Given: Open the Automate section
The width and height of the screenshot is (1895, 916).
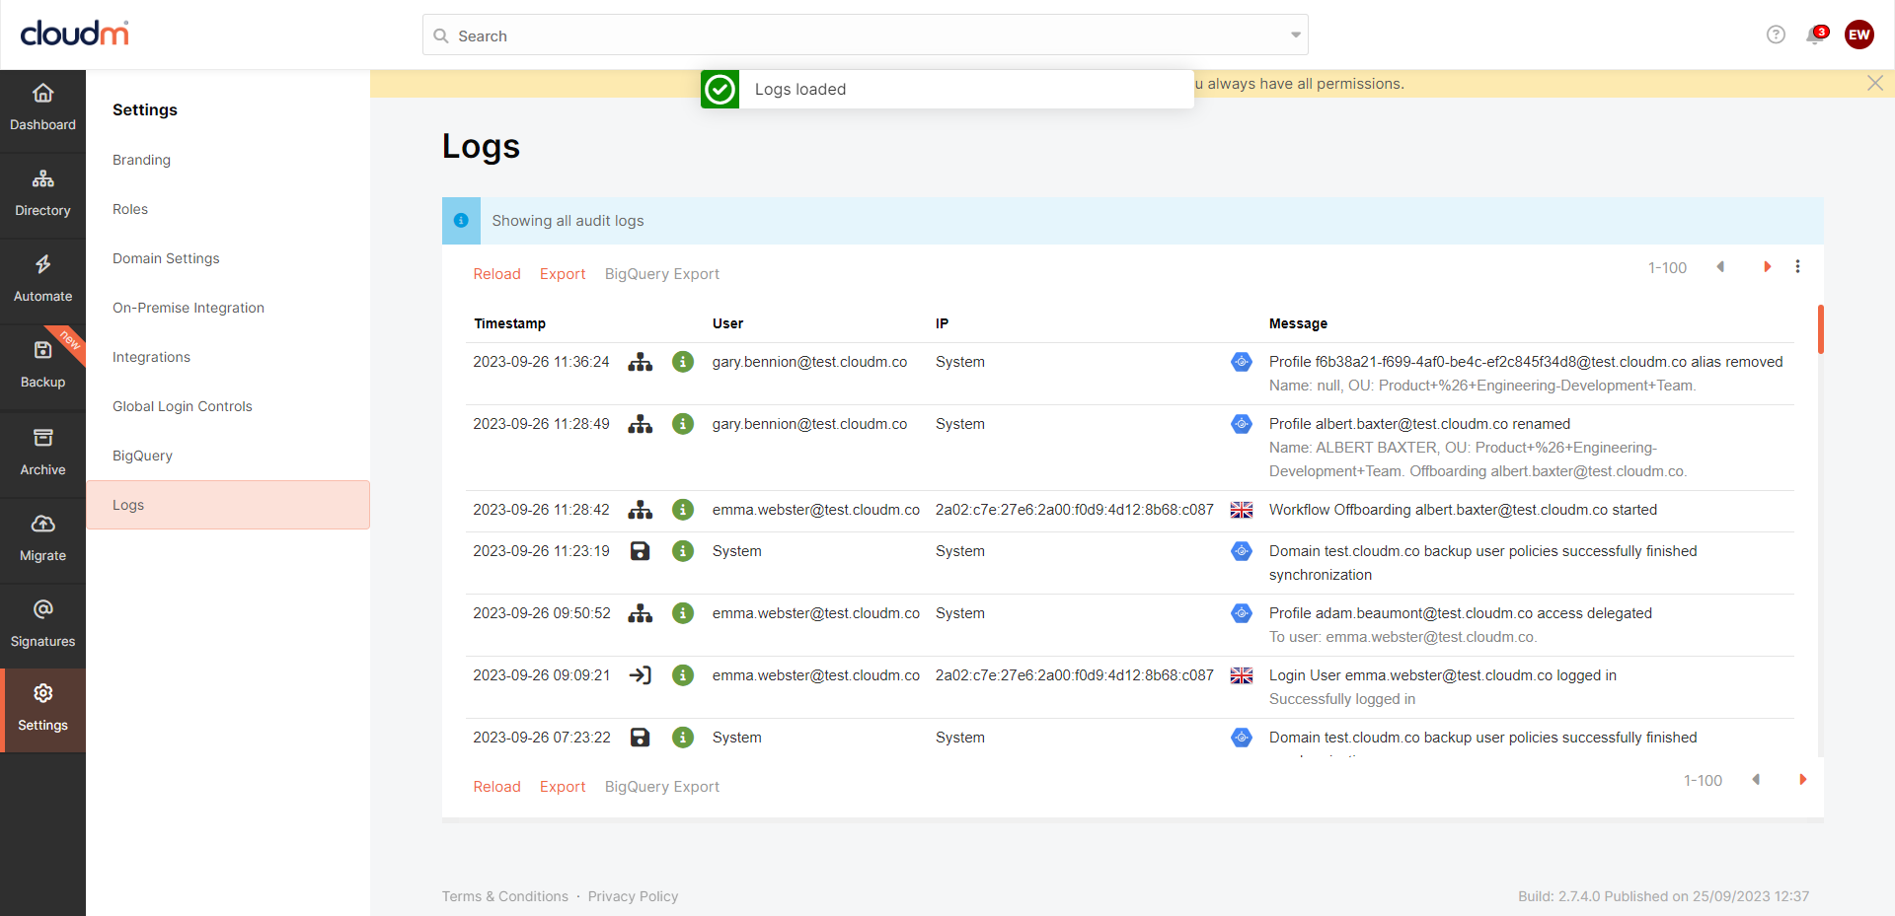Looking at the screenshot, I should tap(42, 281).
